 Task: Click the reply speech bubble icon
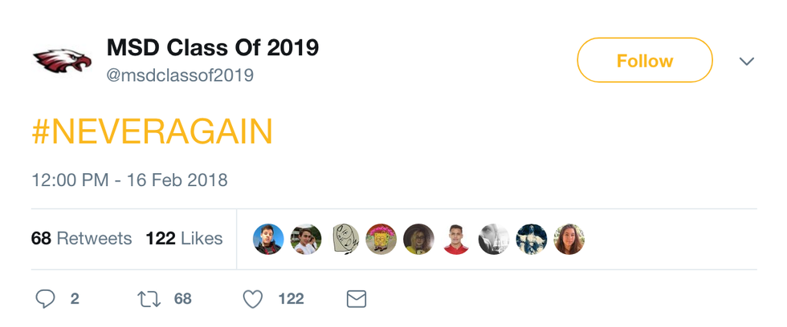46,299
